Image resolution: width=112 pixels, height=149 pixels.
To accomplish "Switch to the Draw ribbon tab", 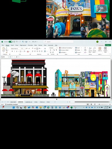I will 17,45.
